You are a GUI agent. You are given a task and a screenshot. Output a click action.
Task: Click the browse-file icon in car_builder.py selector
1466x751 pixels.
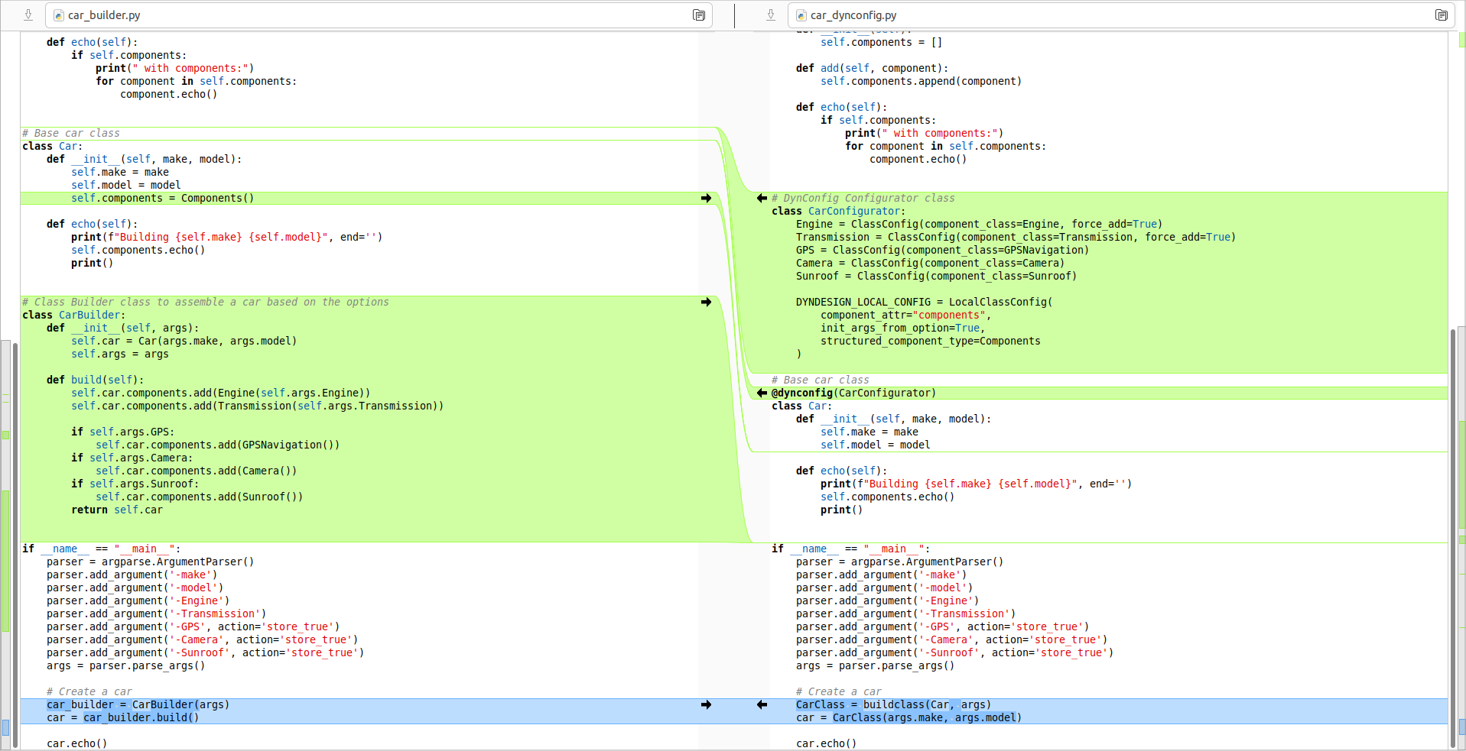click(698, 15)
